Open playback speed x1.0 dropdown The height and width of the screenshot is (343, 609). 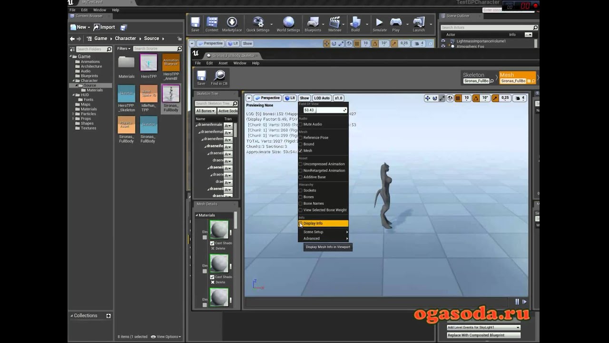(338, 98)
